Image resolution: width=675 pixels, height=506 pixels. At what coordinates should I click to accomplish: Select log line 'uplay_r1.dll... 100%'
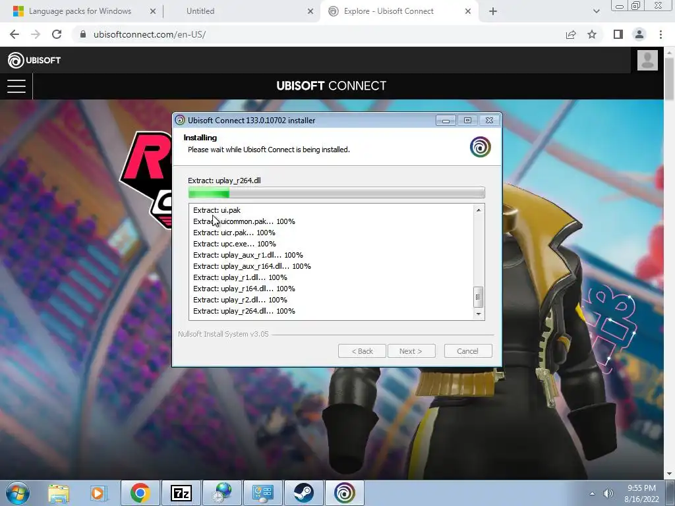(x=240, y=277)
